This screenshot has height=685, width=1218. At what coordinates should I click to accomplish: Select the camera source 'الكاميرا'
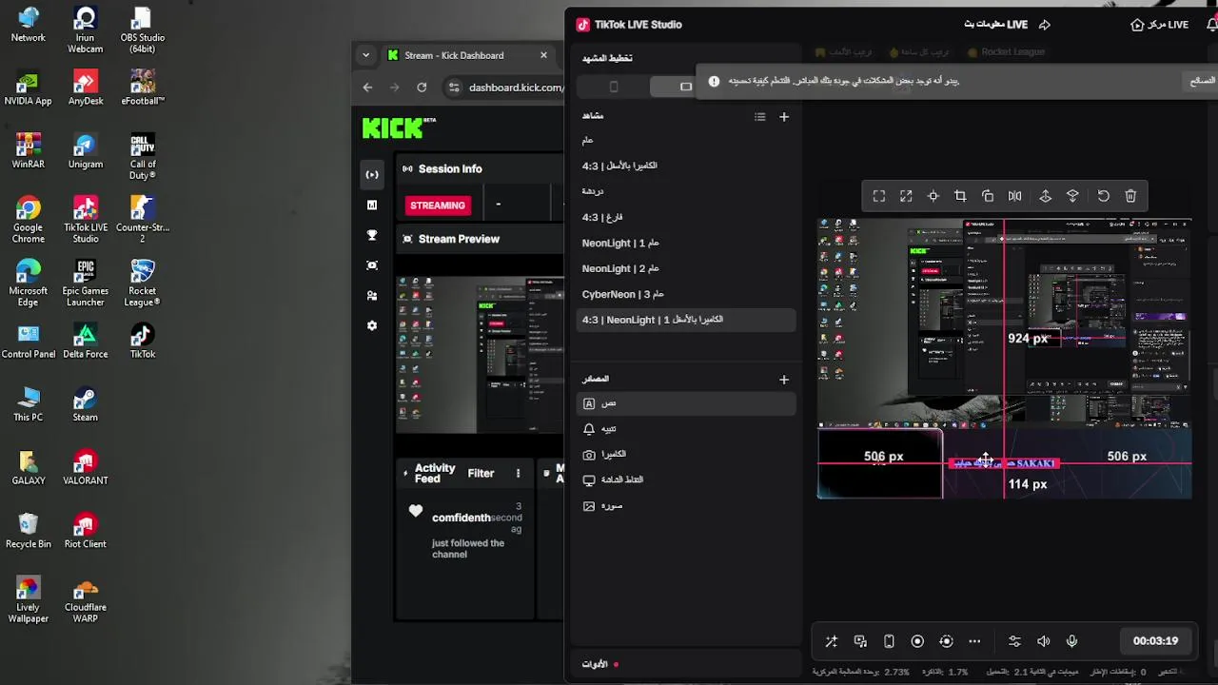click(x=685, y=455)
